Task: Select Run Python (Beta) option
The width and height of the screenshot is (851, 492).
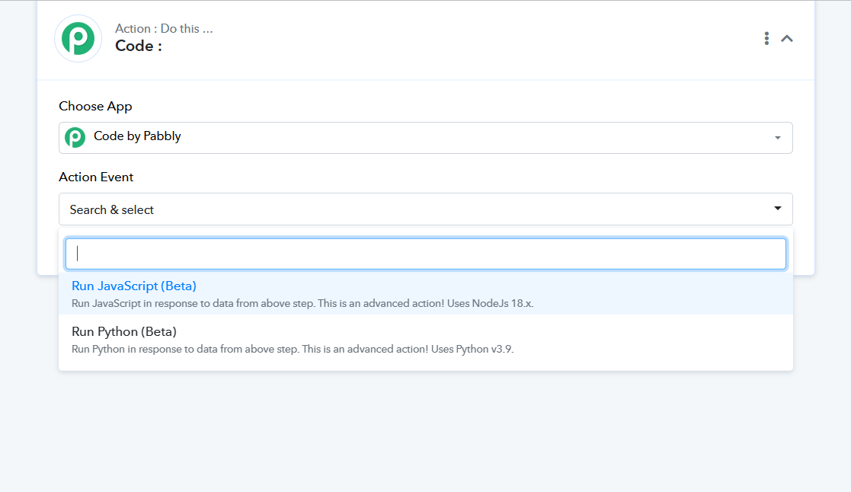Action: 425,340
